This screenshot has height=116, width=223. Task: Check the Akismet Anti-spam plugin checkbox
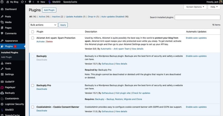[x=32, y=38]
